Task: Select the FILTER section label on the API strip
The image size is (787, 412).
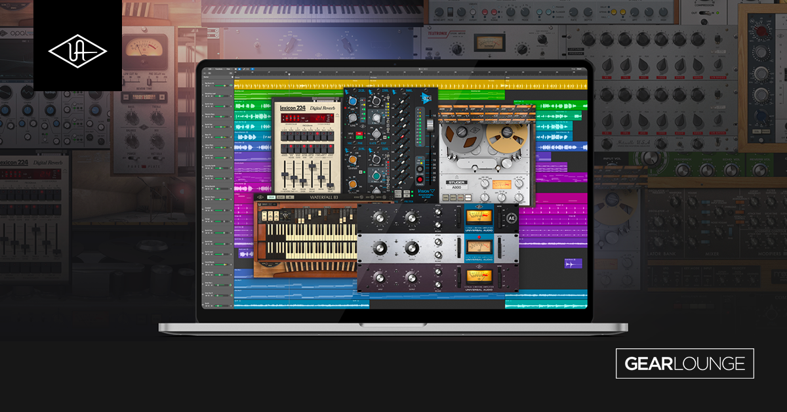Action: point(409,200)
